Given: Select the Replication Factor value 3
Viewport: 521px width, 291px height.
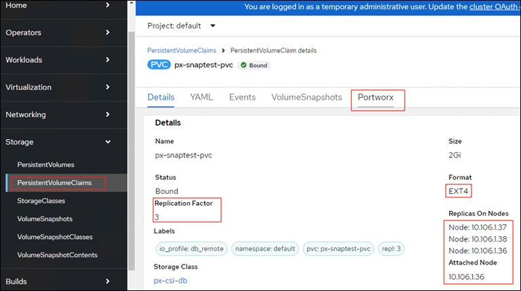Looking at the screenshot, I should point(157,217).
